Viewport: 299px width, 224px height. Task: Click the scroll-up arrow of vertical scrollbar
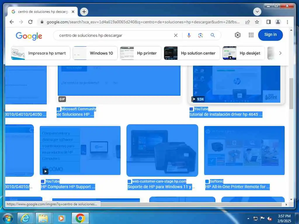pos(291,30)
